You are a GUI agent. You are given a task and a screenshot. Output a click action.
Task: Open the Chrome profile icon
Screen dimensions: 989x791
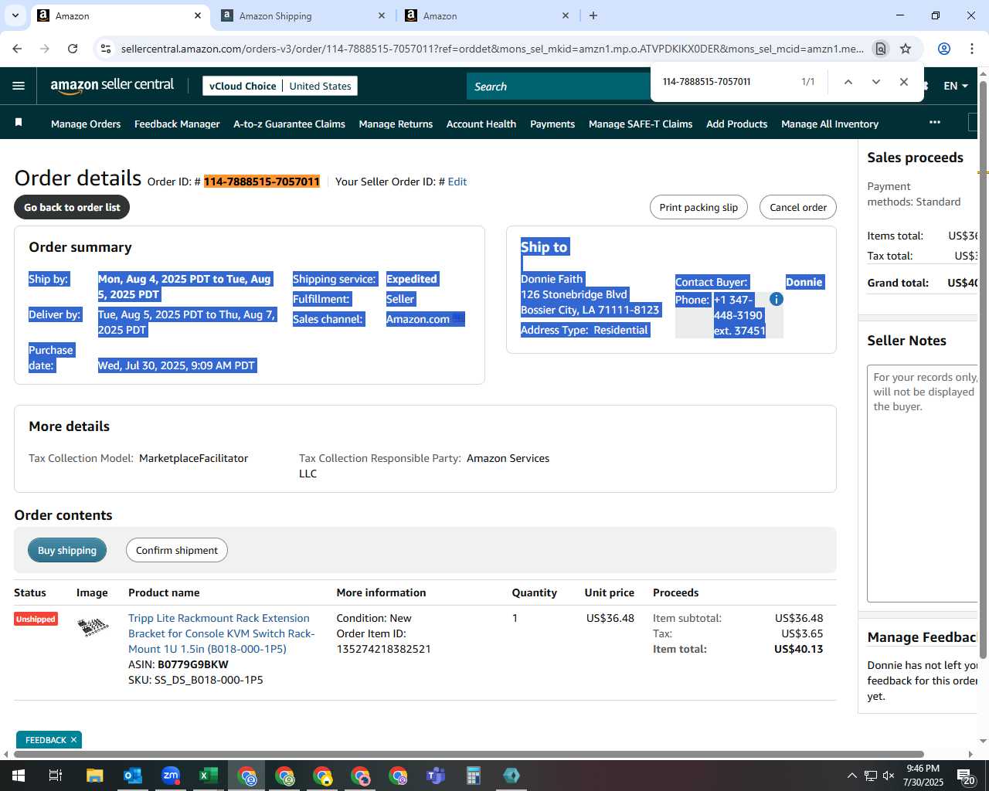(943, 49)
